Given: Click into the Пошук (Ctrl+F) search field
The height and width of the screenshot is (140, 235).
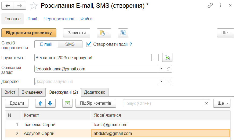Looking at the screenshot, I should tap(163, 103).
